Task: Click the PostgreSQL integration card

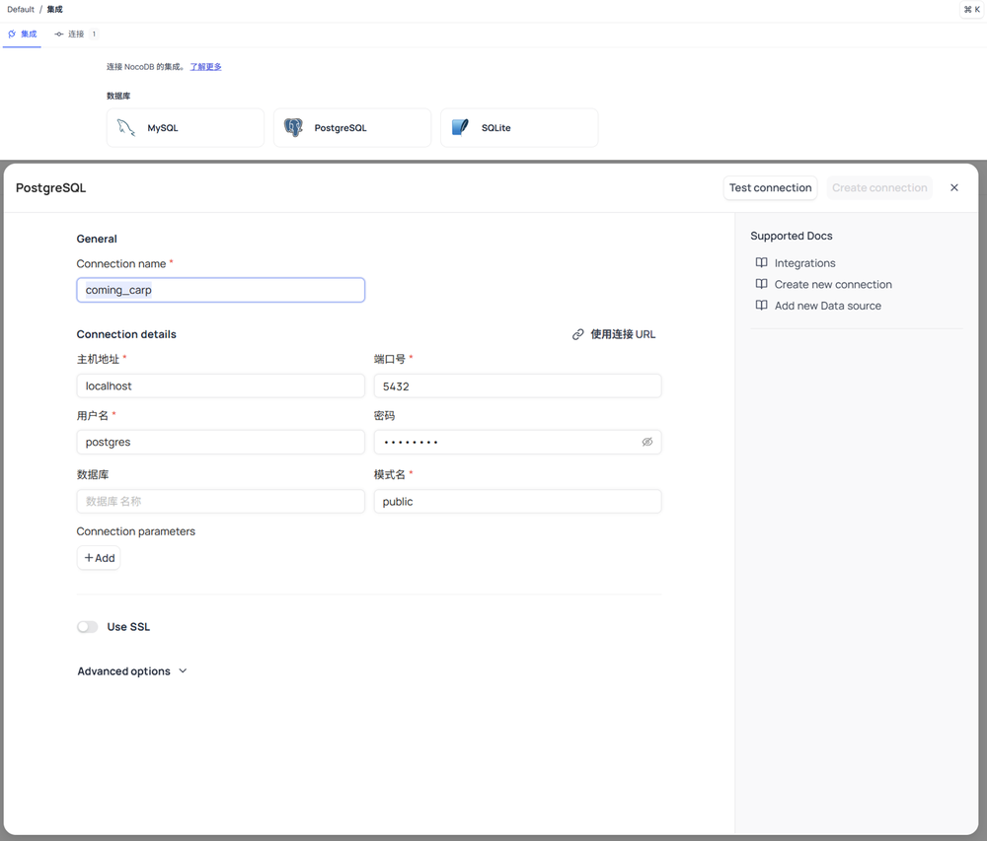Action: pos(352,127)
